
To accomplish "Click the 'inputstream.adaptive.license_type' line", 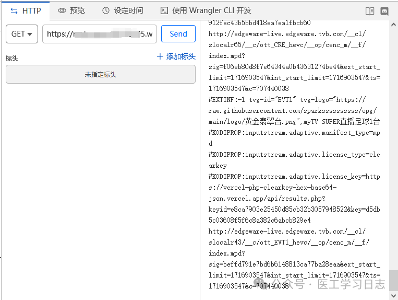I will click(x=294, y=155).
